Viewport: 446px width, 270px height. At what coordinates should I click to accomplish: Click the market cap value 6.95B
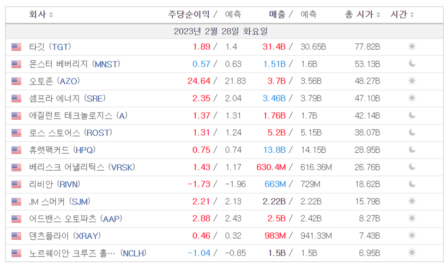(x=369, y=253)
